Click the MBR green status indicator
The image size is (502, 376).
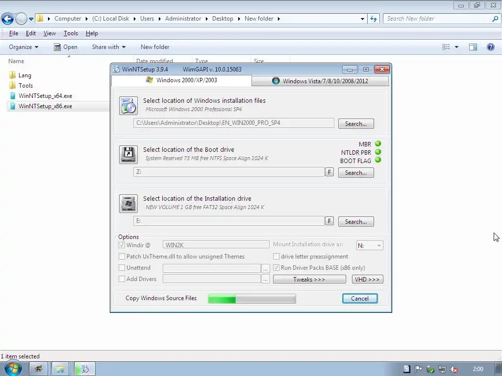[378, 143]
